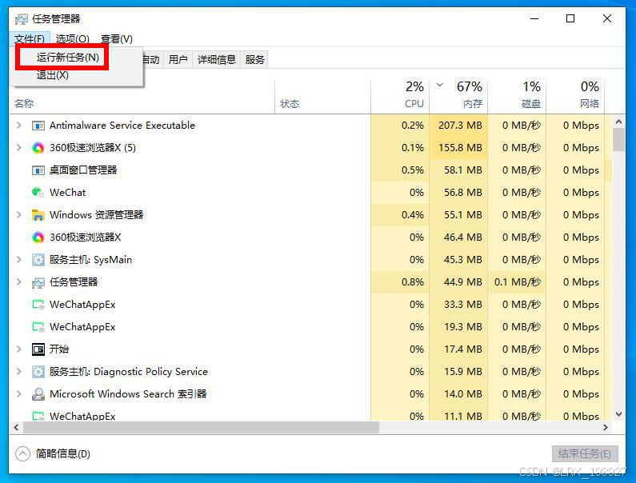The width and height of the screenshot is (636, 483).
Task: Click the vertical scrollbar up arrow
Action: 618,122
